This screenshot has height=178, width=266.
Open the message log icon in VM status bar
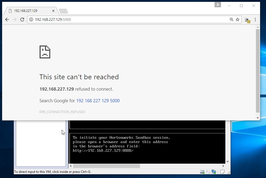click(x=222, y=172)
